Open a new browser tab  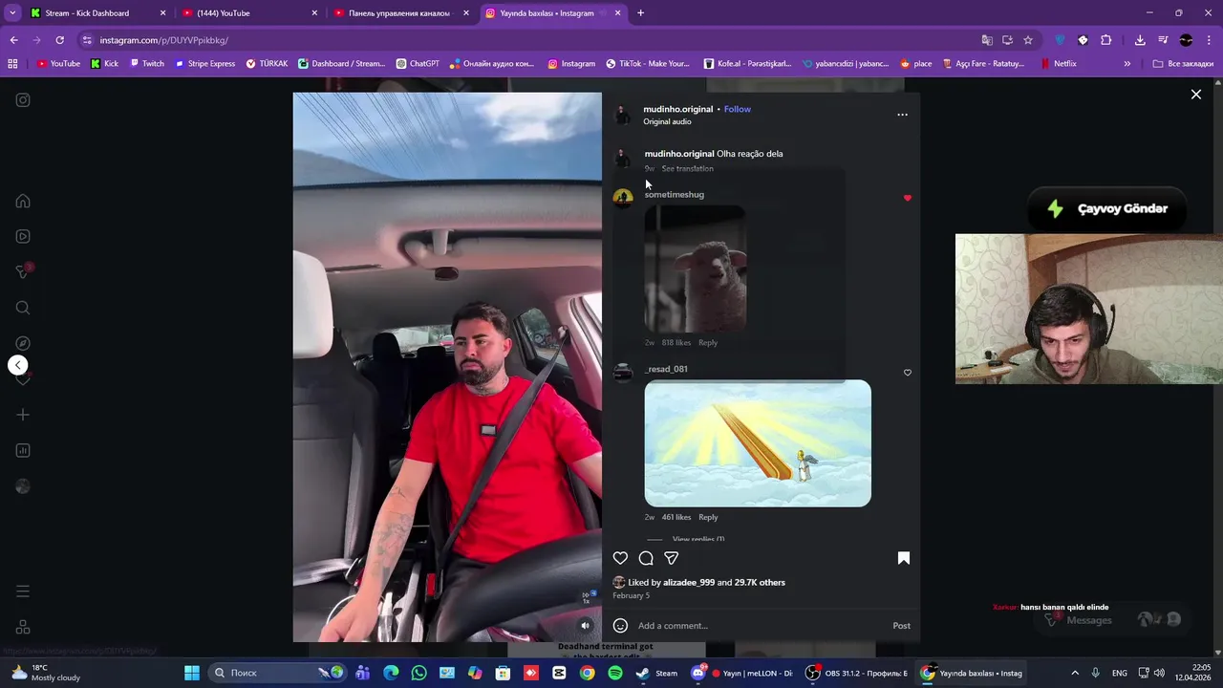[640, 13]
